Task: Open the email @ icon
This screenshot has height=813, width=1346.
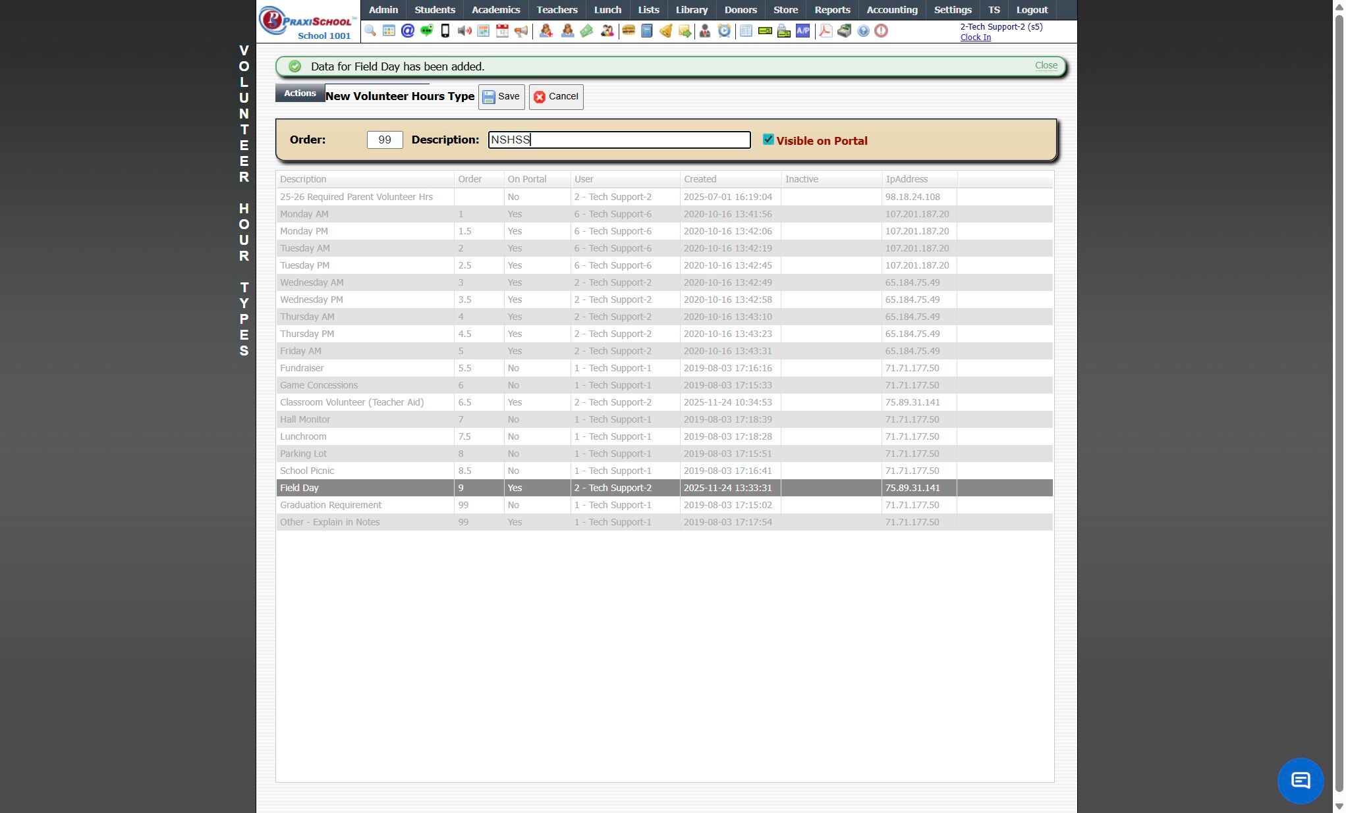Action: click(408, 31)
